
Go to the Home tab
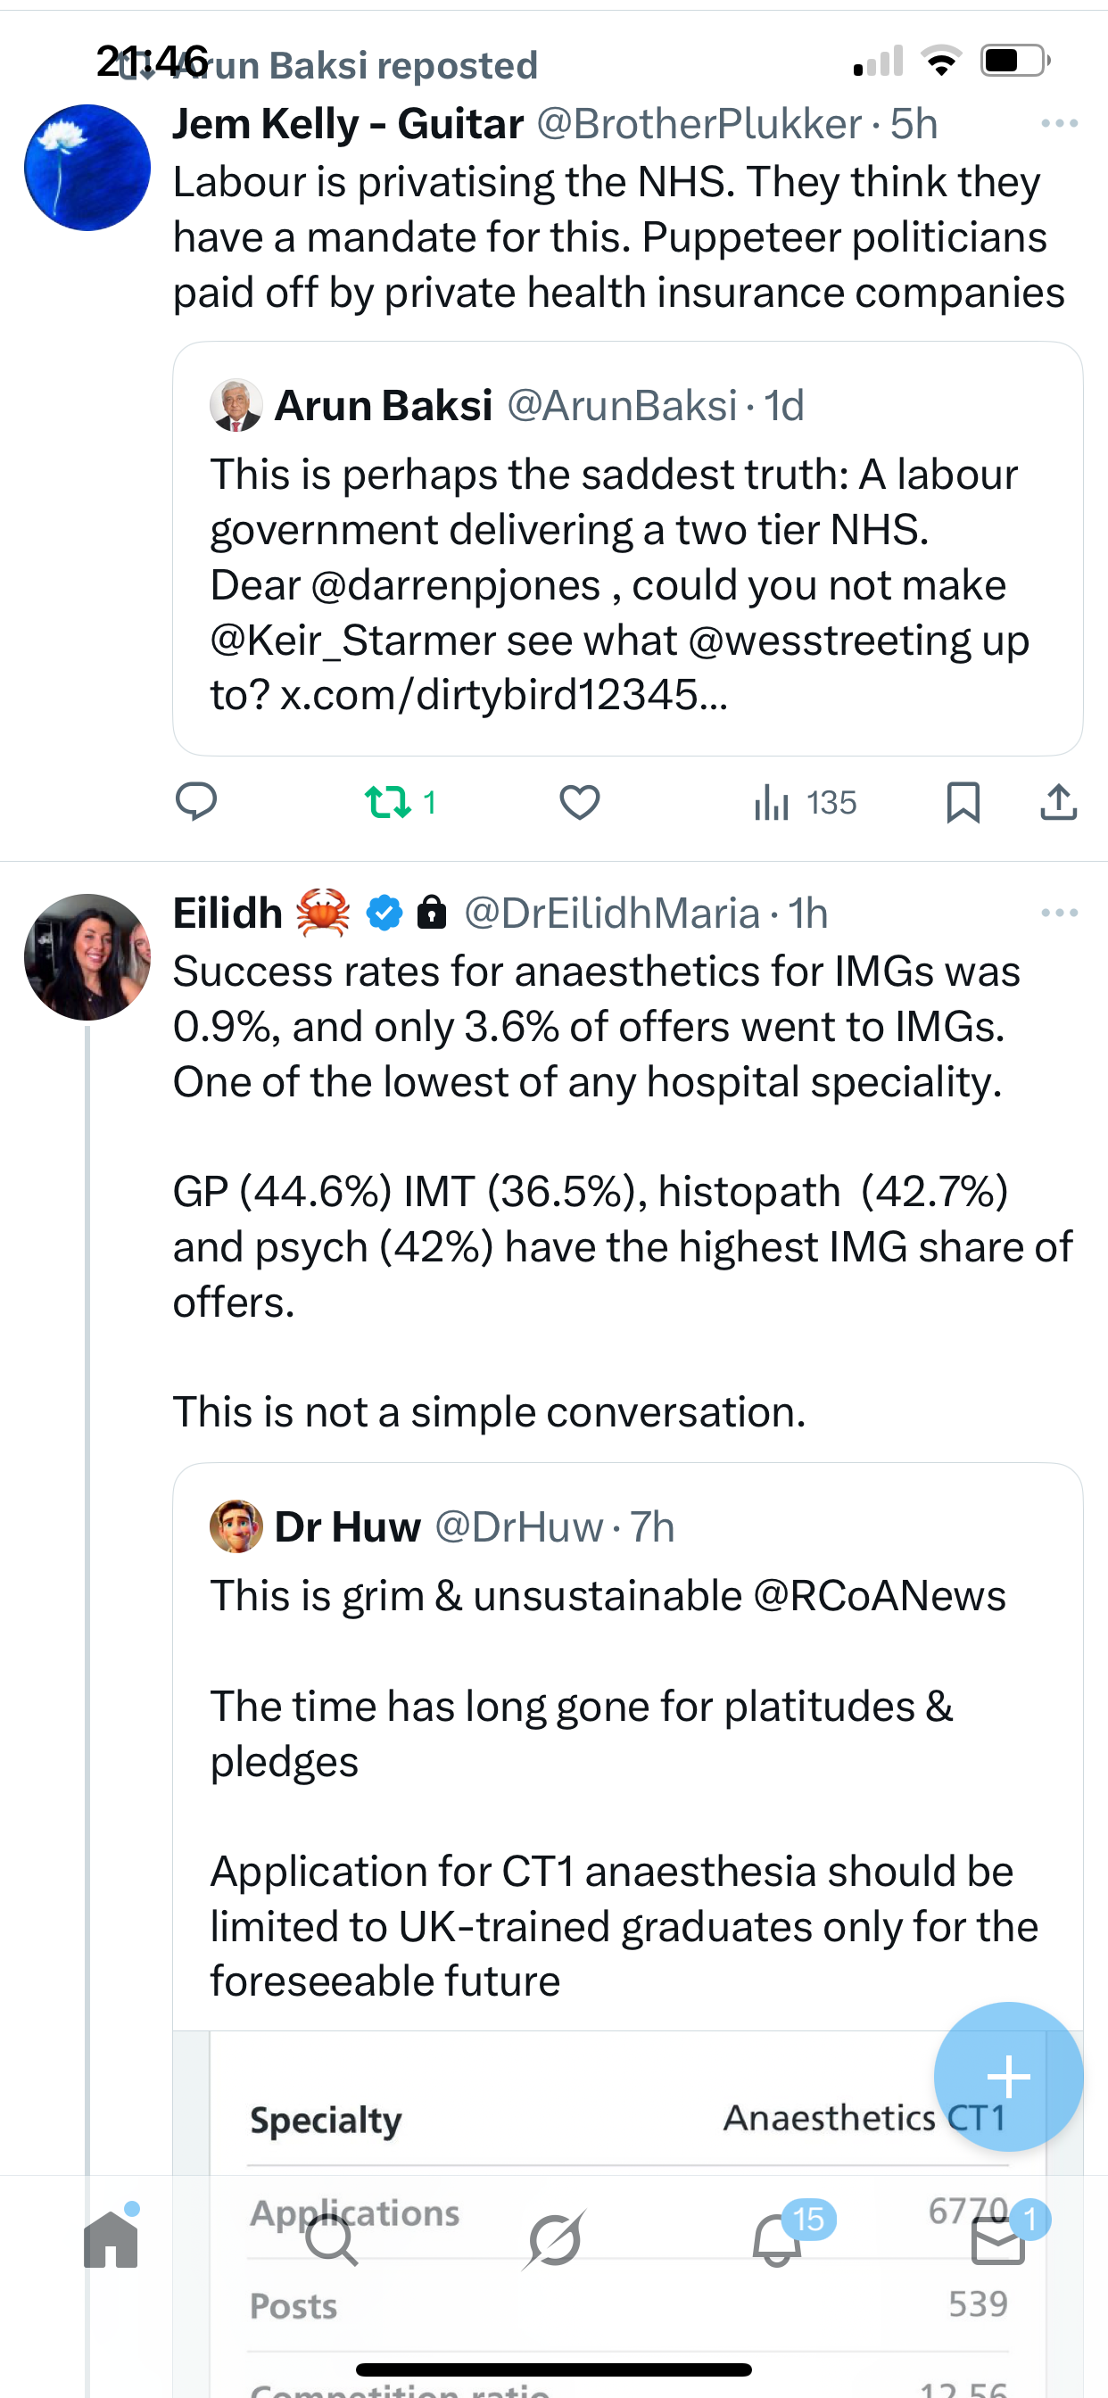pos(111,2239)
